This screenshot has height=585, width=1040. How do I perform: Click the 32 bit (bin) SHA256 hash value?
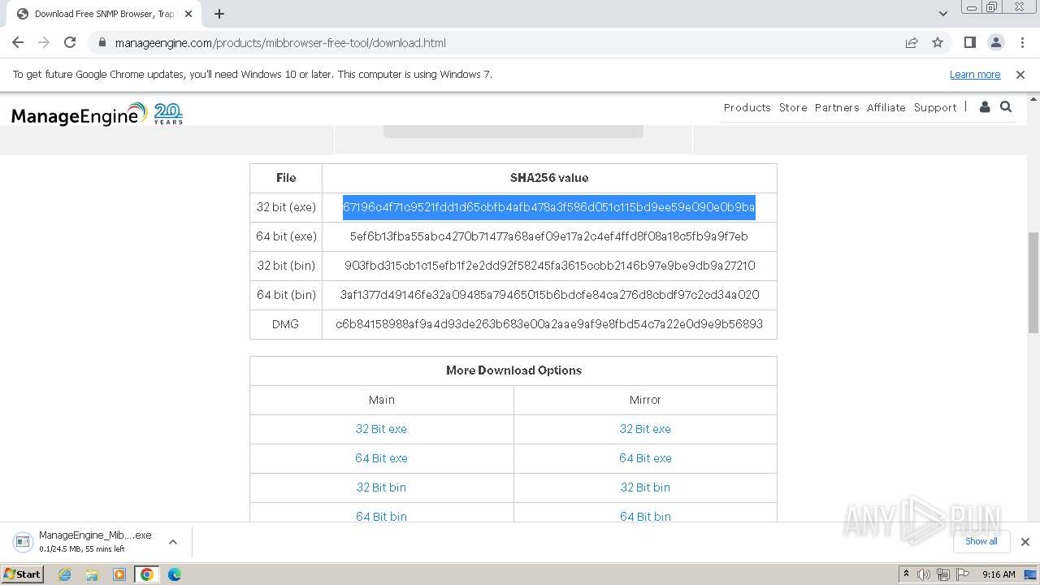point(549,266)
